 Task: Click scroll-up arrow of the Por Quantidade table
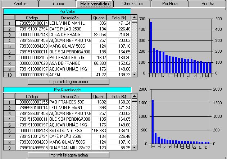135,97
